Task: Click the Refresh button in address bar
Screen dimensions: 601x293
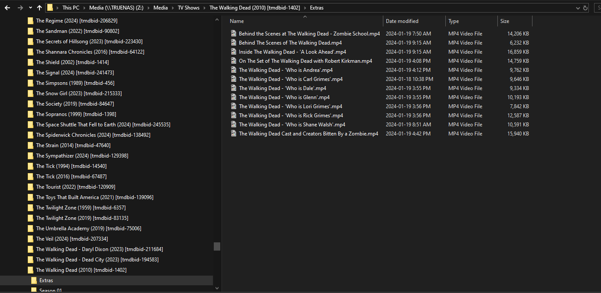Action: click(585, 8)
